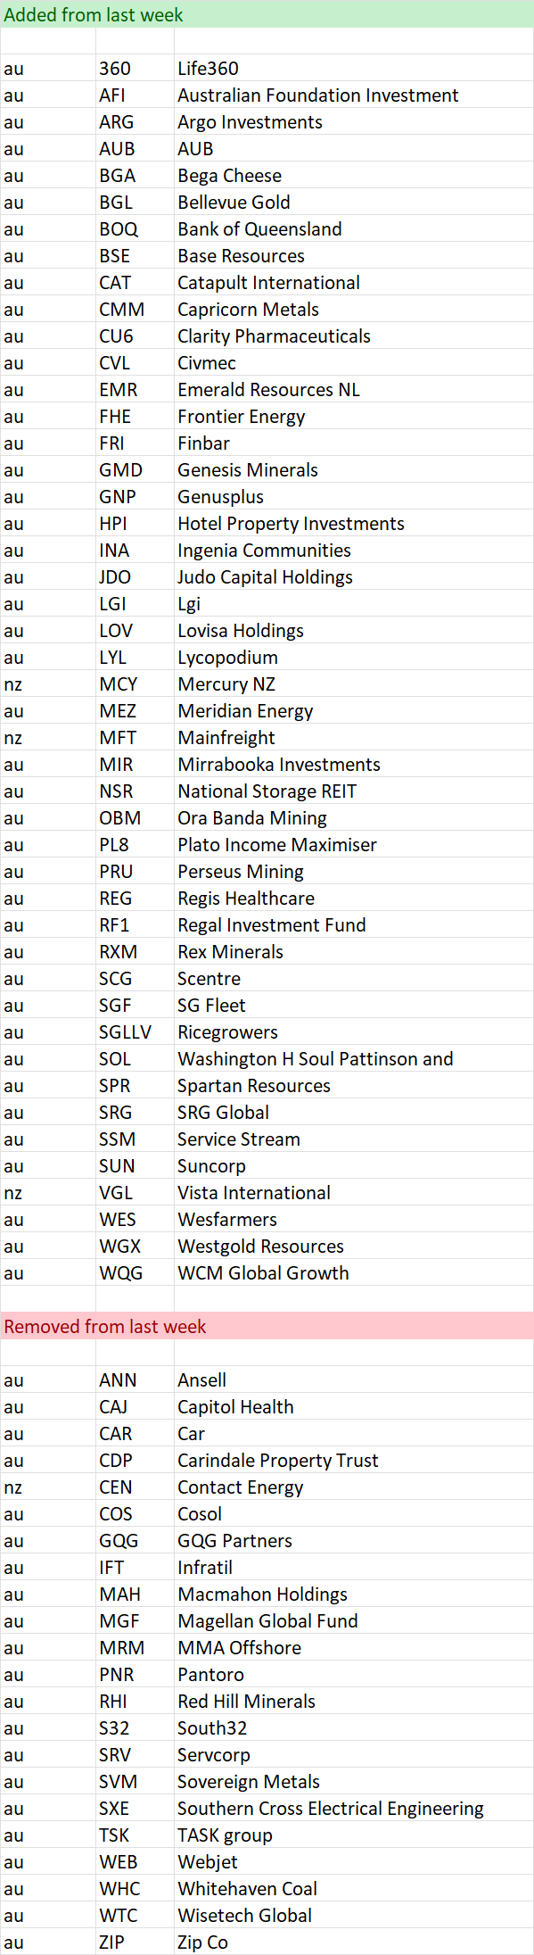Click the Catapult International cell
Viewport: 534px width, 1955px height.
click(354, 282)
